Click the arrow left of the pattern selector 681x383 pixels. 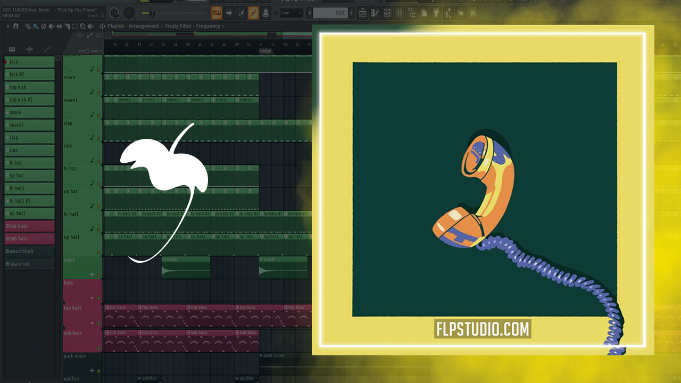(309, 13)
